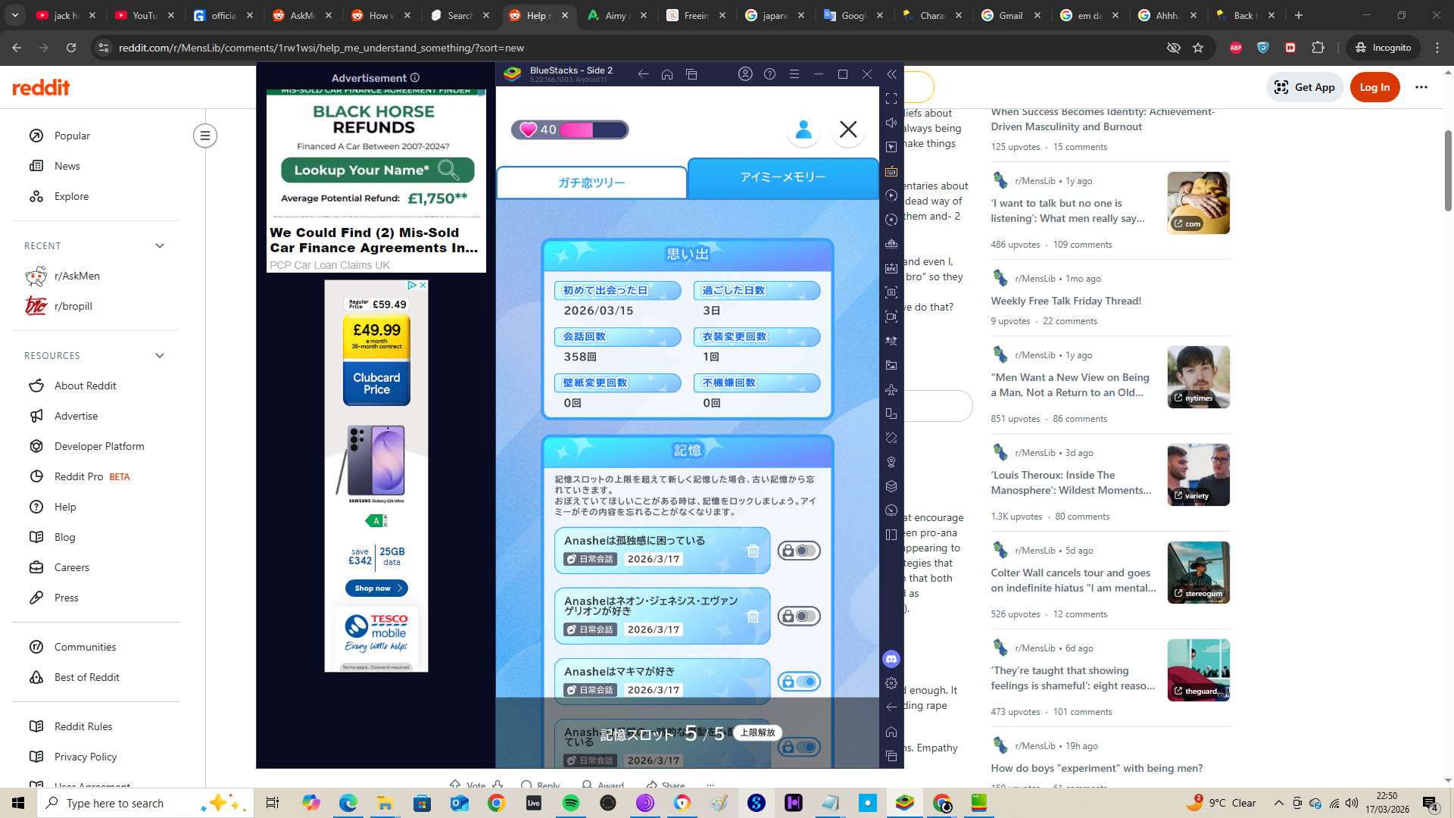Open Chrome tab search dropdown
The width and height of the screenshot is (1454, 818).
pyautogui.click(x=15, y=15)
